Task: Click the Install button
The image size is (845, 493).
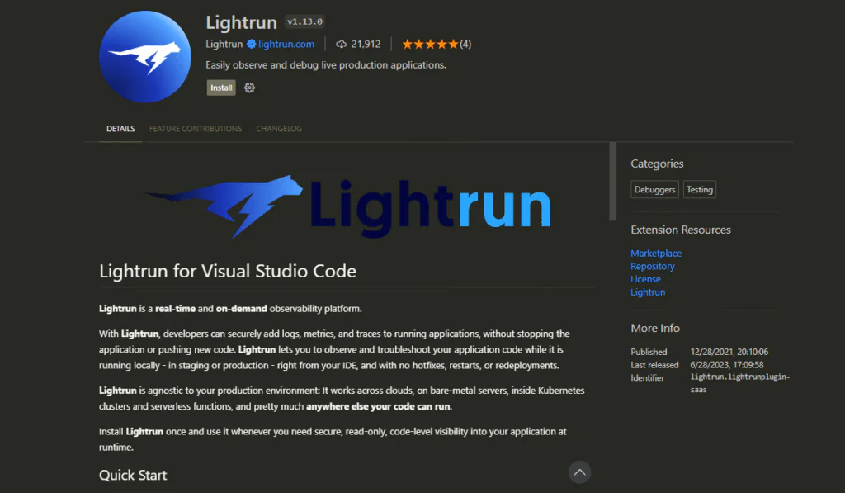Action: 220,87
